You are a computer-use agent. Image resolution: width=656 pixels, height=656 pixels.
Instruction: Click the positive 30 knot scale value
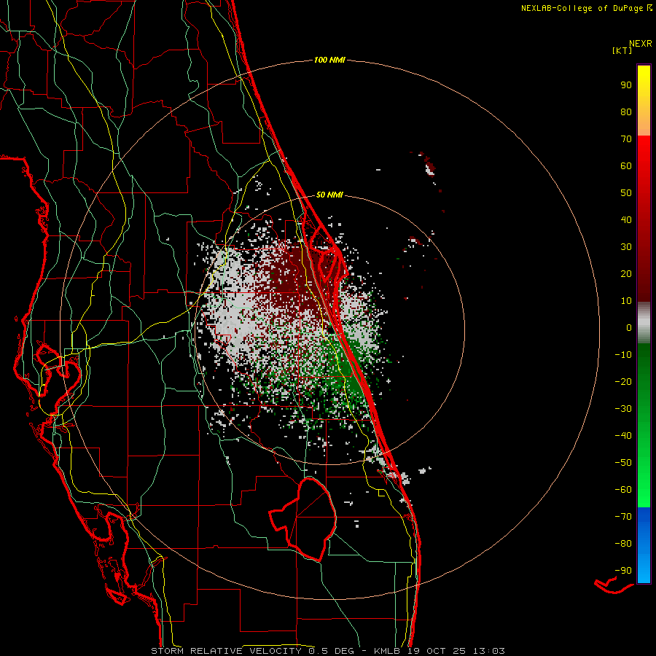coord(626,247)
